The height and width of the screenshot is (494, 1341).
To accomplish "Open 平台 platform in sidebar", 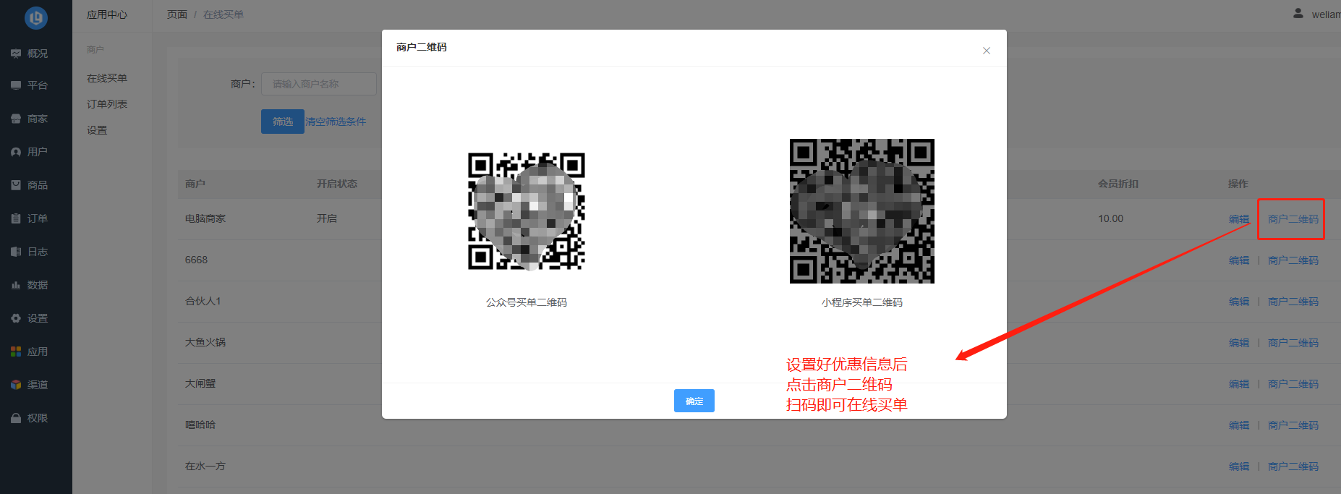I will (30, 85).
